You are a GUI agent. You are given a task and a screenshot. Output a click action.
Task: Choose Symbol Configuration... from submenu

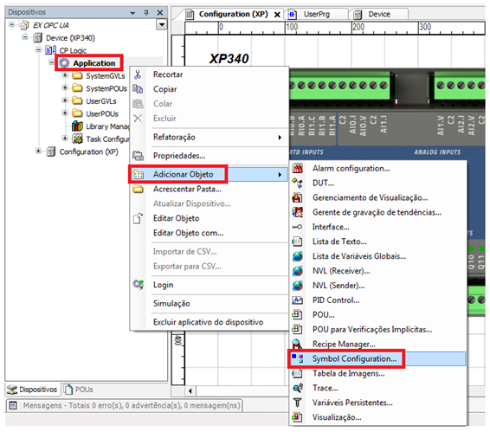coord(377,358)
